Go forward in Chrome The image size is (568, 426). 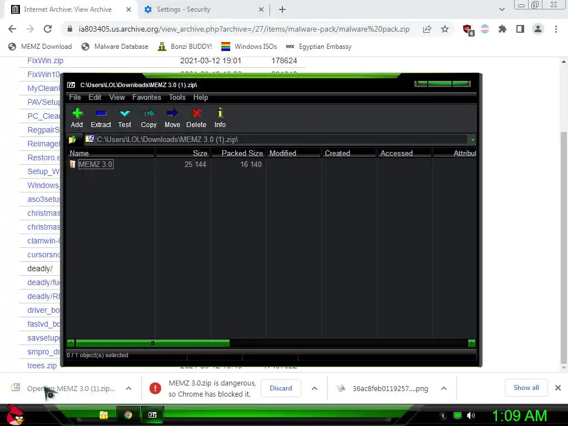click(x=30, y=29)
